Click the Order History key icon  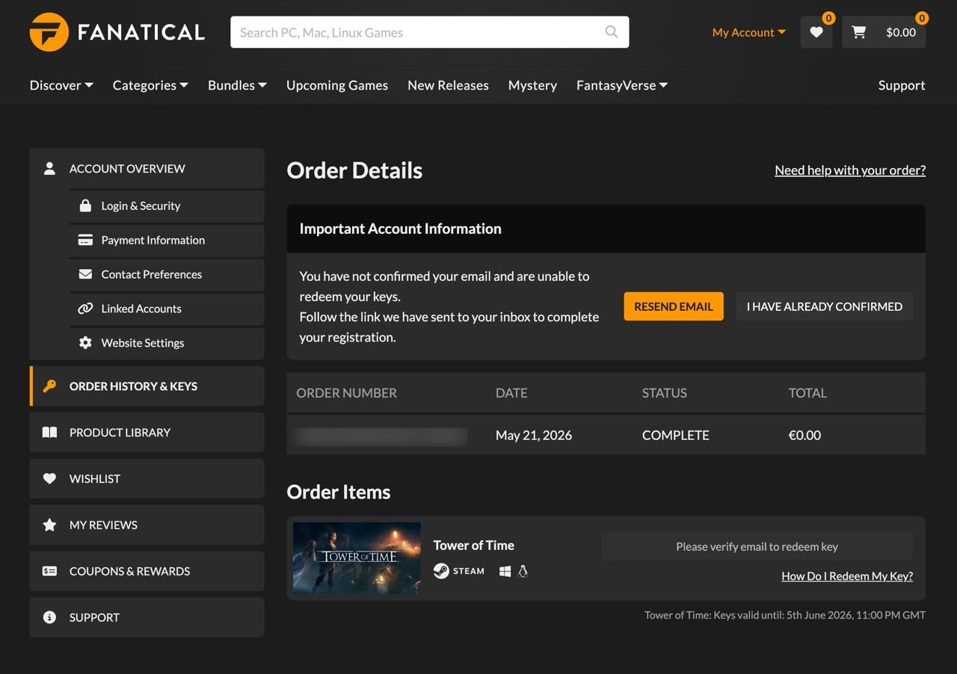click(49, 386)
